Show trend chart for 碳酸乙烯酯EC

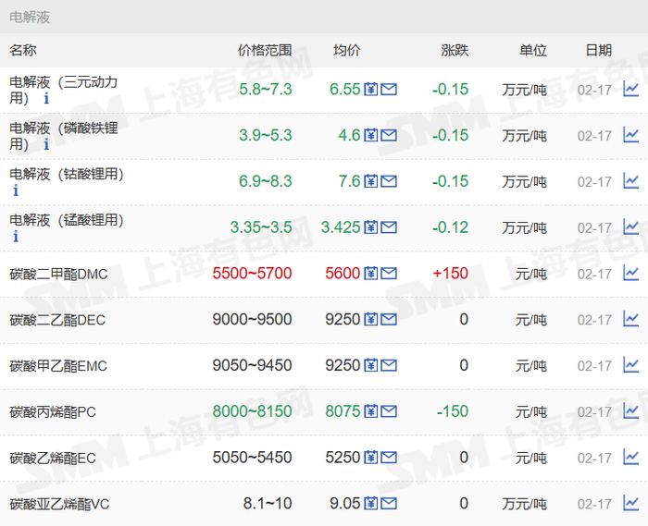pos(630,457)
